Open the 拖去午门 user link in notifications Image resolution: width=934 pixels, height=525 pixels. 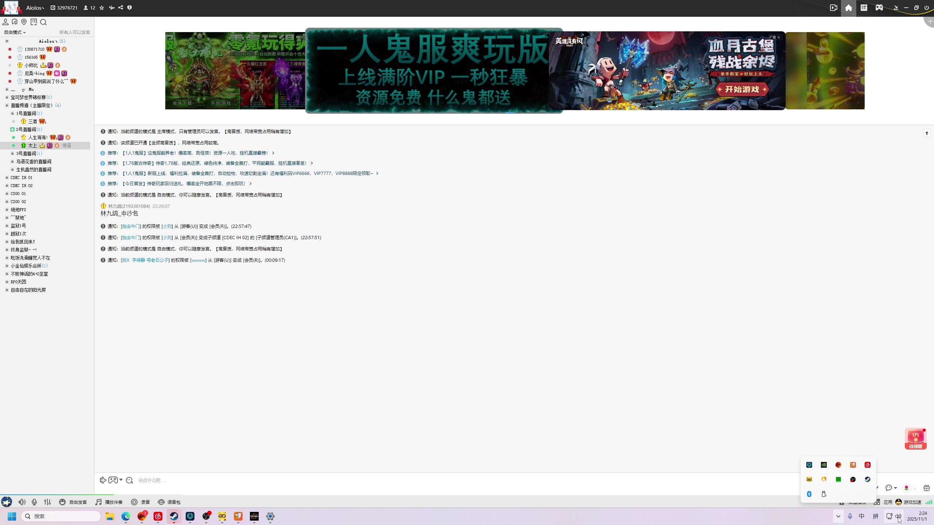pos(131,226)
